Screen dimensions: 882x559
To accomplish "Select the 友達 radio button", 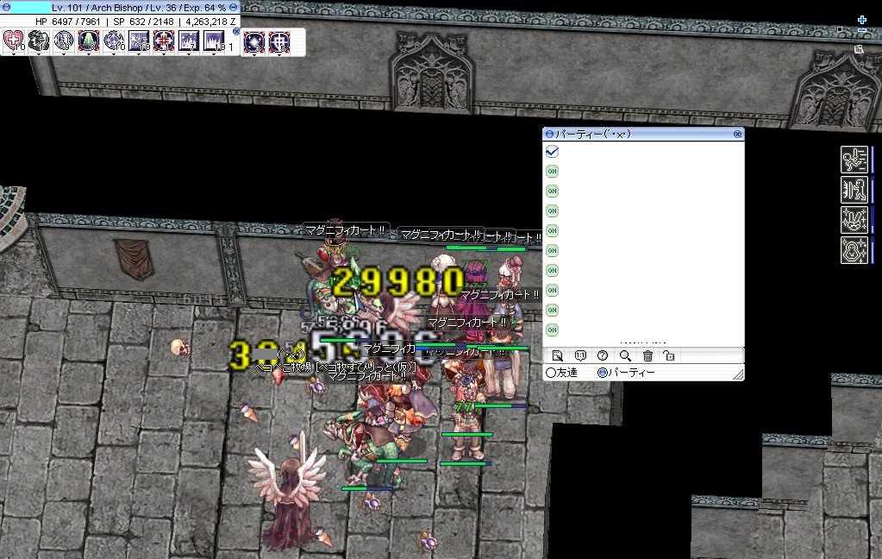I will [x=551, y=373].
